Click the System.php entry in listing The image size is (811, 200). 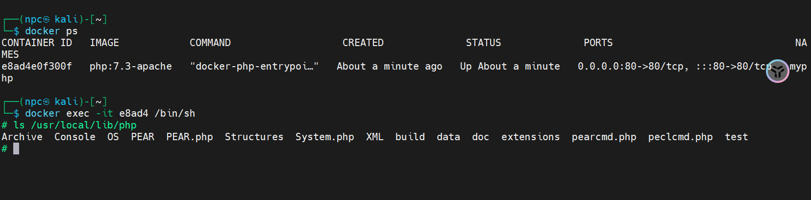tap(324, 137)
